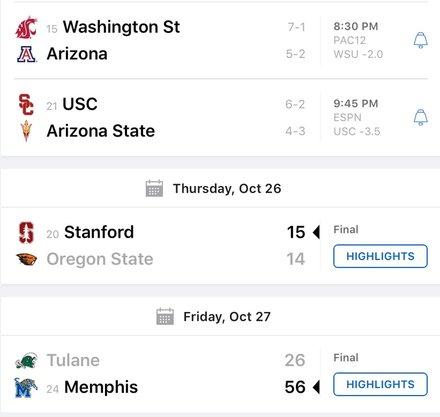This screenshot has height=417, width=440.
Task: Select the Thursday, Oct 26 date header
Action: point(227,189)
